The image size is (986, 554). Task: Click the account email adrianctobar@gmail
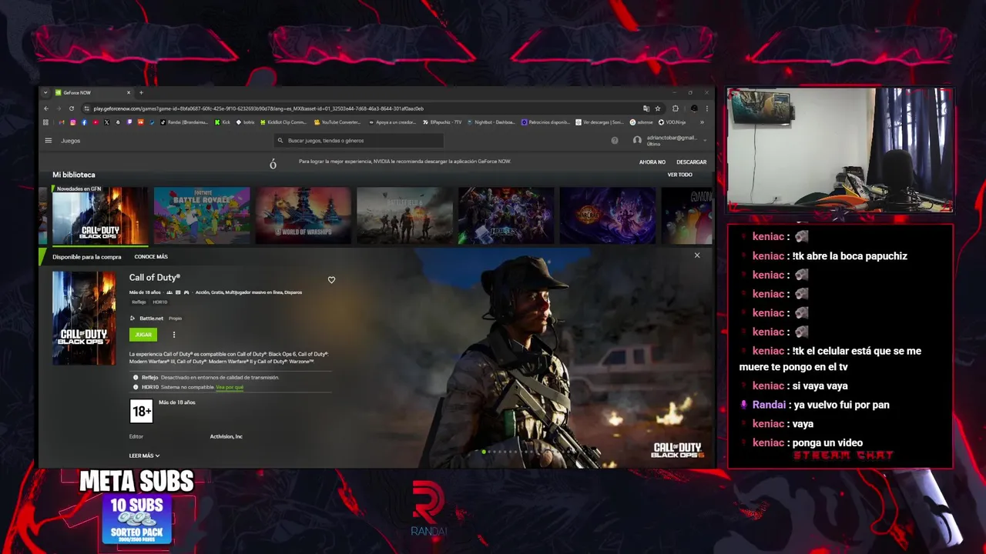(672, 138)
